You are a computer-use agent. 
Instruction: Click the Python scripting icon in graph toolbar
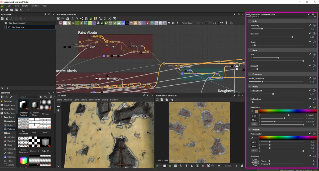pyautogui.click(x=91, y=19)
